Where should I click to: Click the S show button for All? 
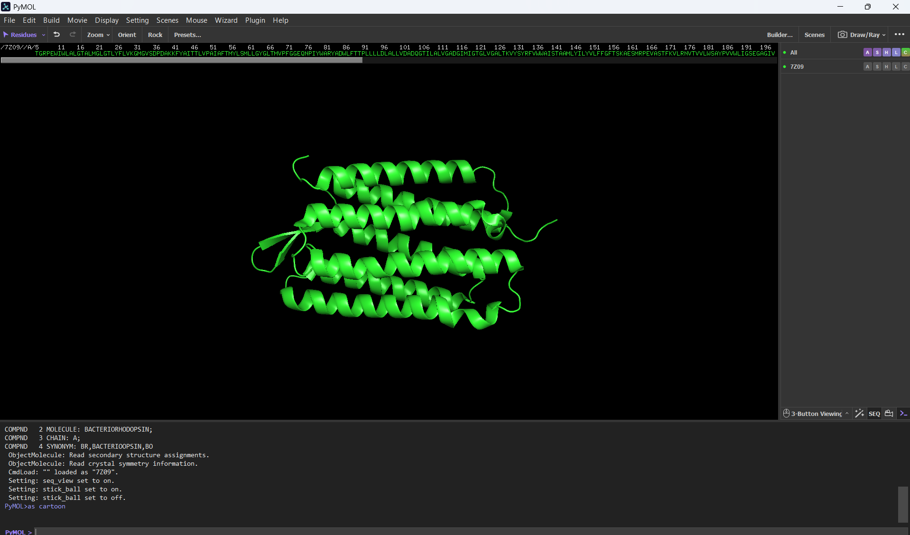877,53
